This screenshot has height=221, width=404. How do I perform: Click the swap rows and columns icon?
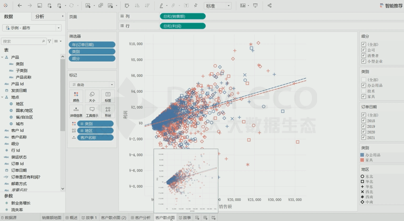coord(127,6)
